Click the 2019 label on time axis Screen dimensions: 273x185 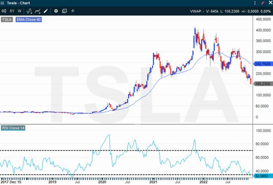coord(52,182)
